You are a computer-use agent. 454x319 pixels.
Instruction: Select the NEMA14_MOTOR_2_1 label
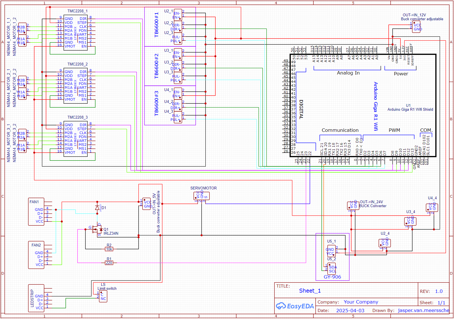pos(8,88)
